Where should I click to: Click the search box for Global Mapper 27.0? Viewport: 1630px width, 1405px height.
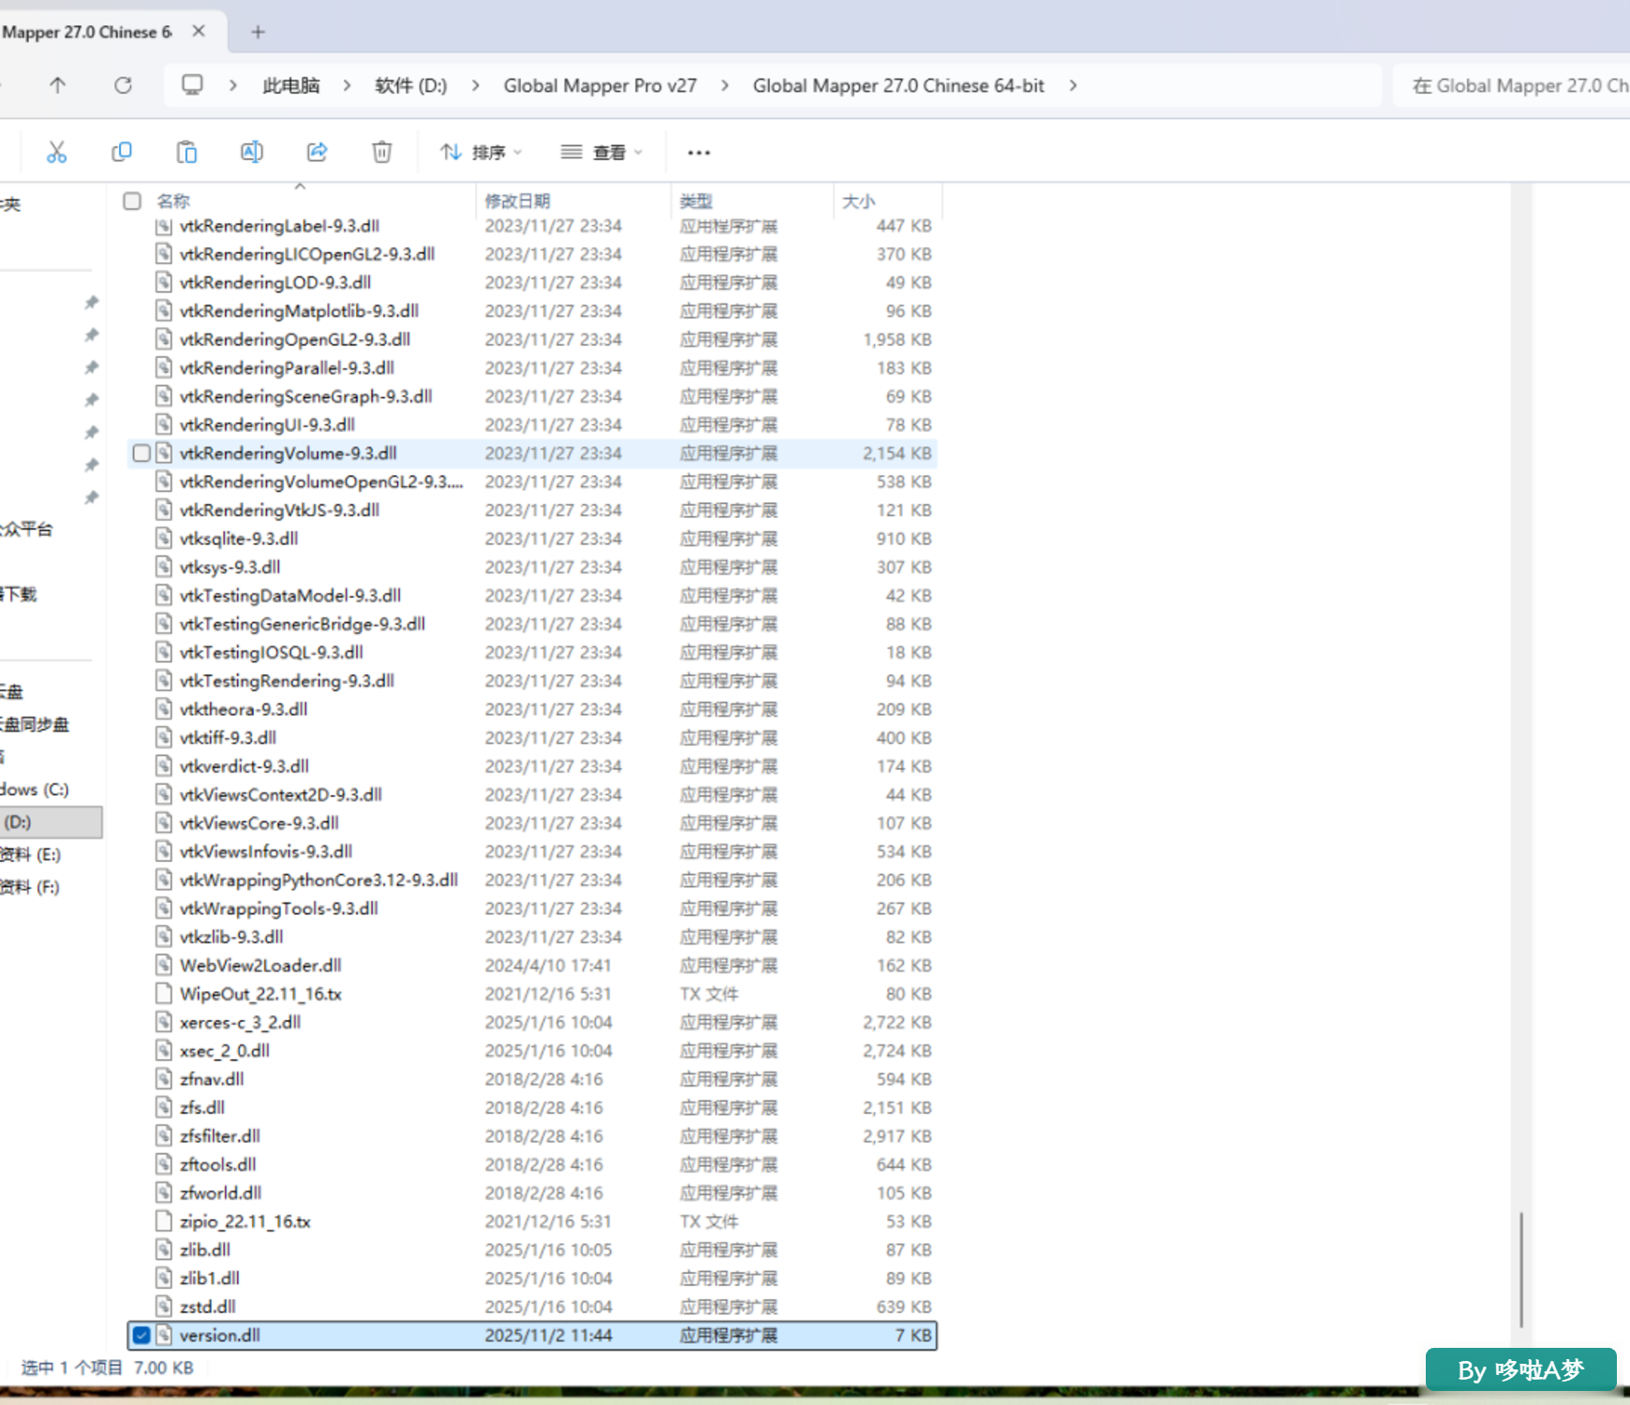point(1511,85)
